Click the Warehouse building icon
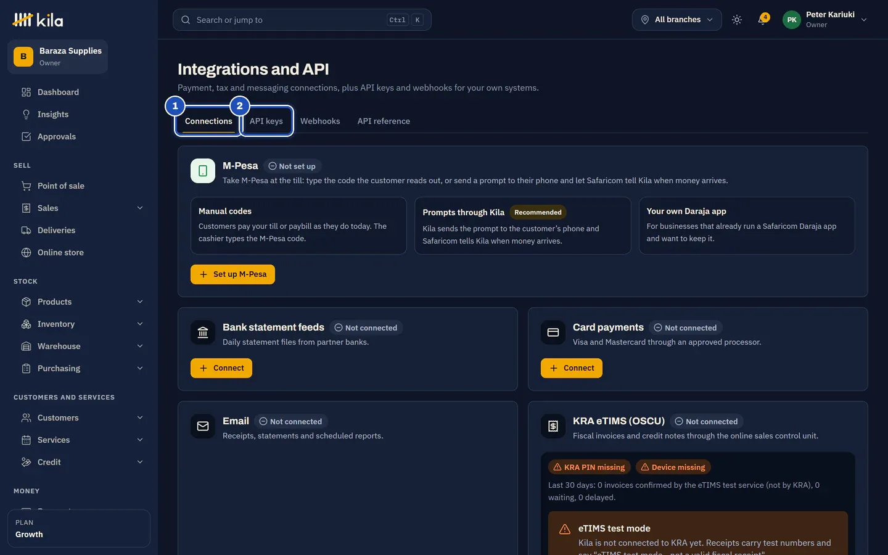This screenshot has width=888, height=555. (26, 346)
